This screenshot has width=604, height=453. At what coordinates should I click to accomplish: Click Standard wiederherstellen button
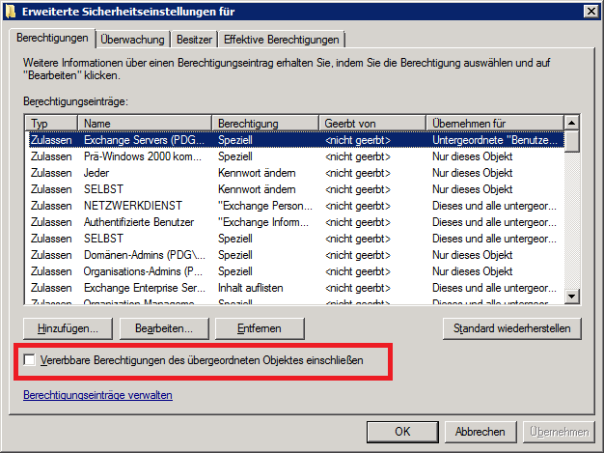coord(512,328)
